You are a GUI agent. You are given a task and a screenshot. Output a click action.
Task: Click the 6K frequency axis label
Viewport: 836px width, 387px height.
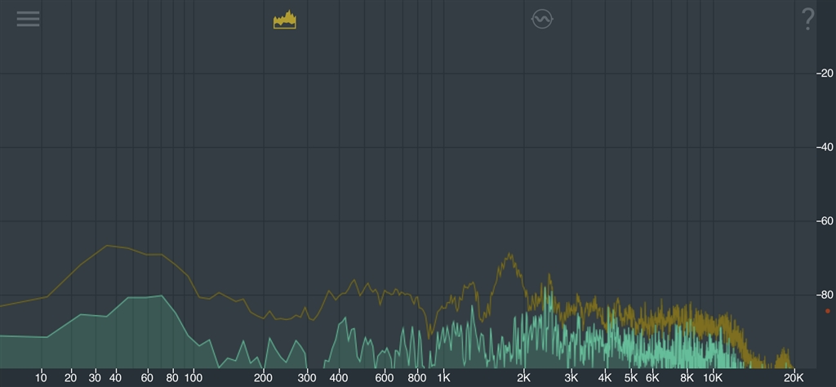pos(652,378)
